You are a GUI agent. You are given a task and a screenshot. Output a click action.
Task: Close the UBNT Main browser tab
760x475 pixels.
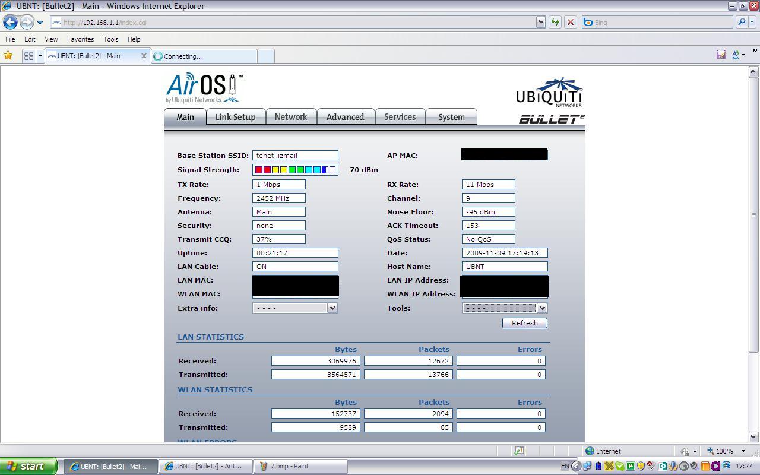pos(143,56)
